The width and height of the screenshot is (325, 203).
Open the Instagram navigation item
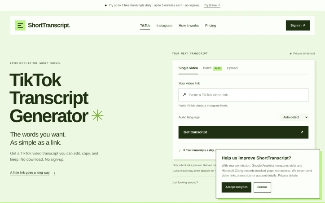(164, 26)
